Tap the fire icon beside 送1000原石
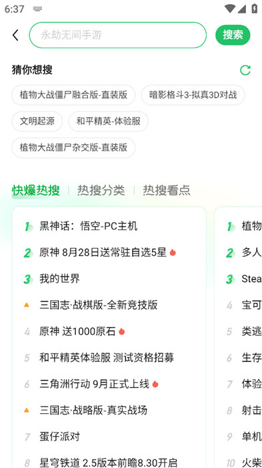262x468 pixels. tap(121, 332)
